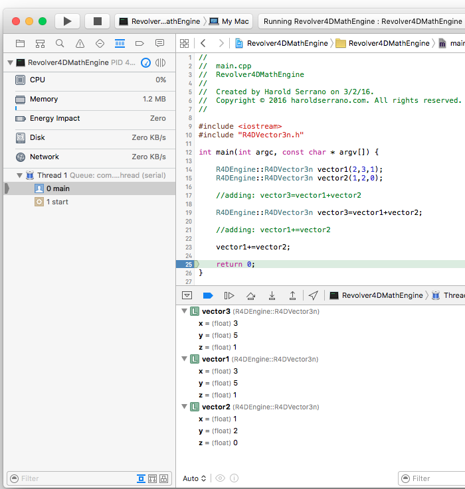Go forward in editor history

coord(221,43)
